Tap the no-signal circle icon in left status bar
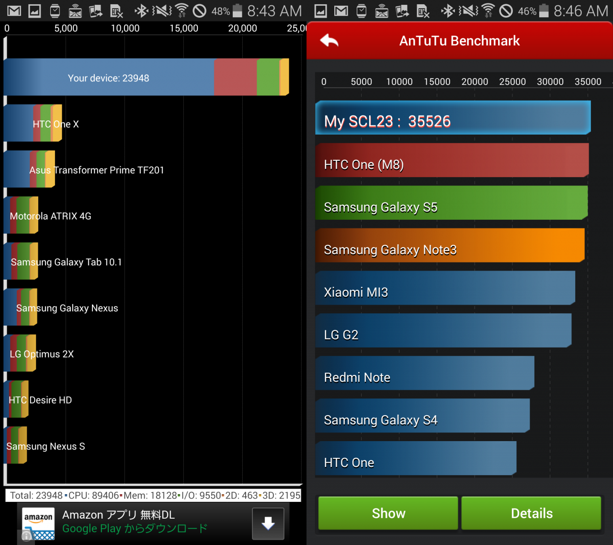Image resolution: width=613 pixels, height=545 pixels. 199,11
